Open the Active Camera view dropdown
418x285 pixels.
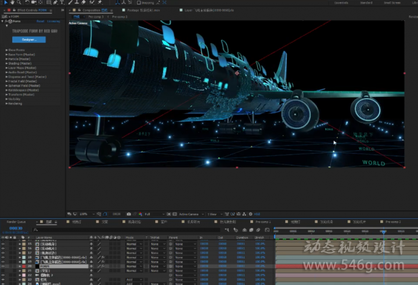[x=191, y=214]
